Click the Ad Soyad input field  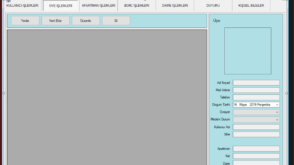pos(256,83)
